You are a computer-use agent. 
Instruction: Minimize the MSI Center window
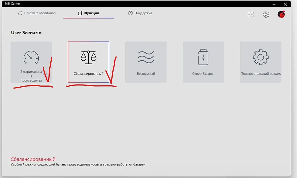click(x=274, y=4)
